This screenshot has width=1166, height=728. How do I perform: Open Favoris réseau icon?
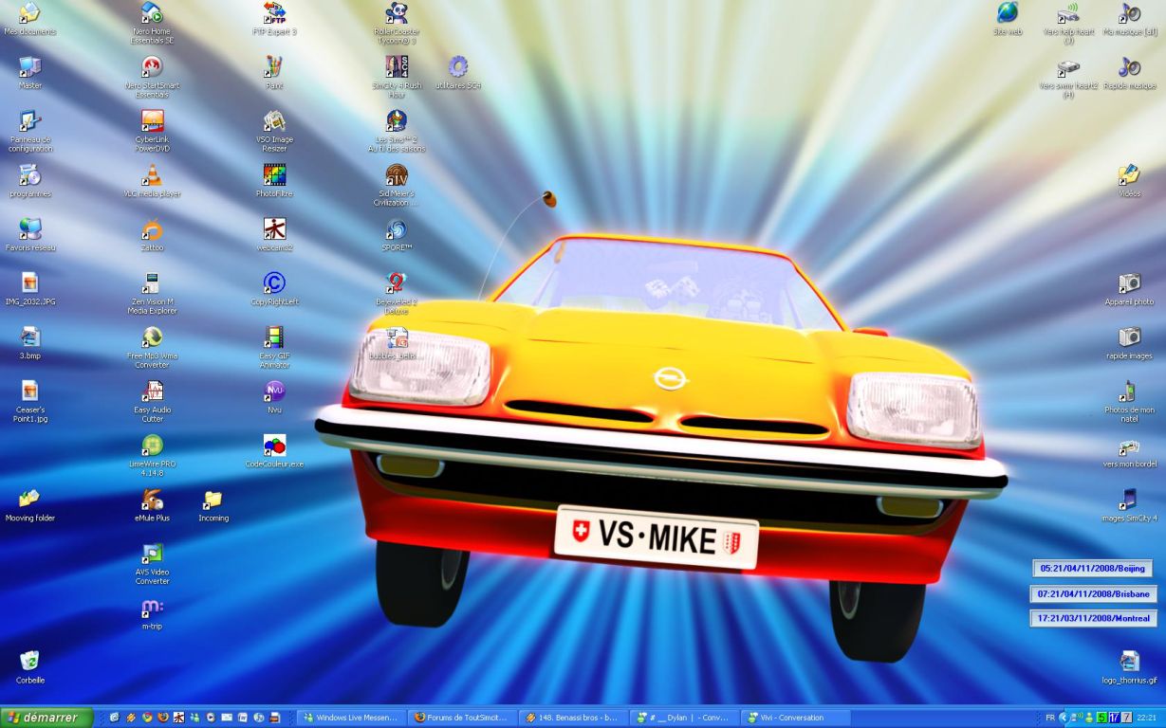click(x=29, y=229)
